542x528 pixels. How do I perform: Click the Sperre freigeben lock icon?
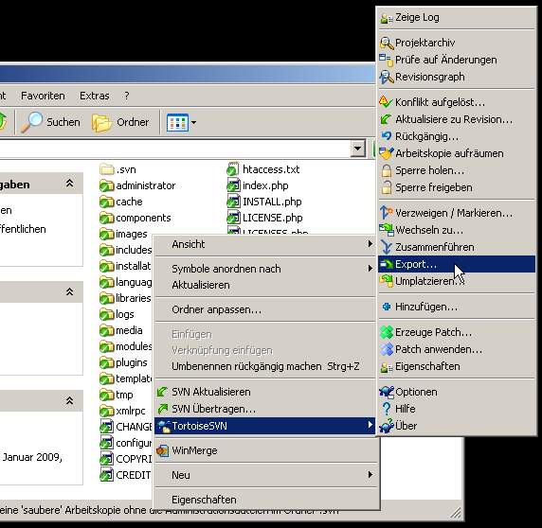pyautogui.click(x=387, y=187)
